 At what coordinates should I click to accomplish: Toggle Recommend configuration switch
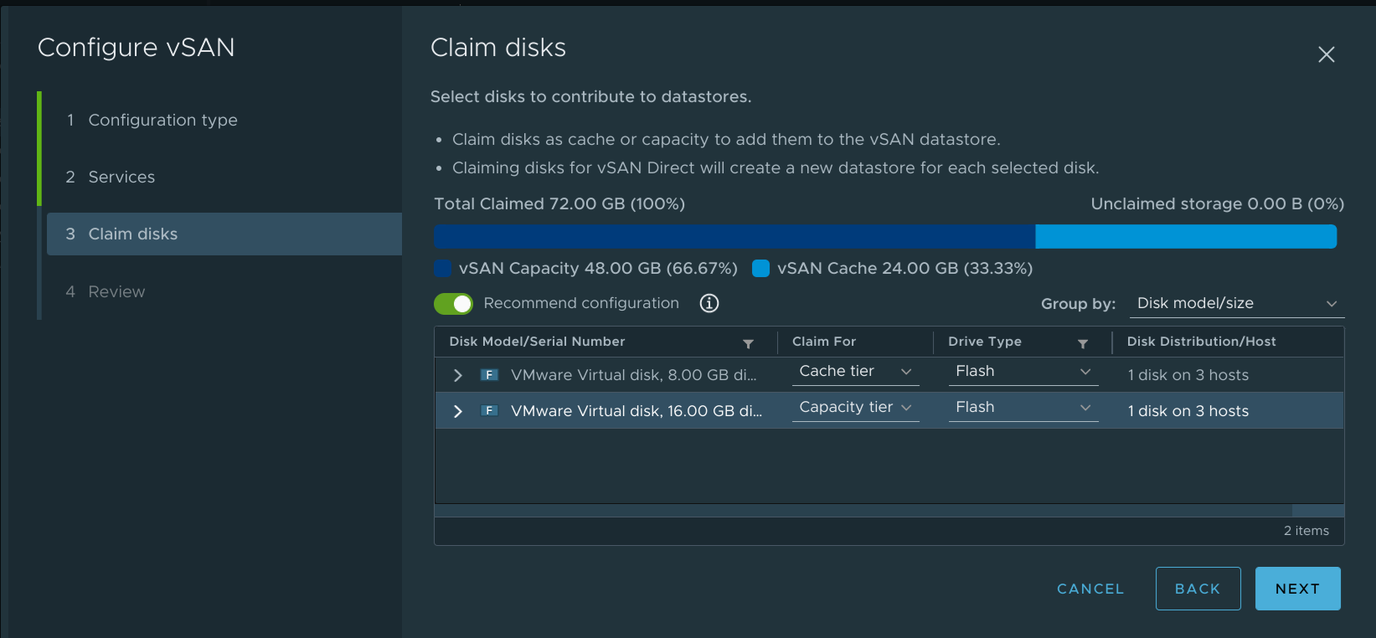[x=453, y=303]
